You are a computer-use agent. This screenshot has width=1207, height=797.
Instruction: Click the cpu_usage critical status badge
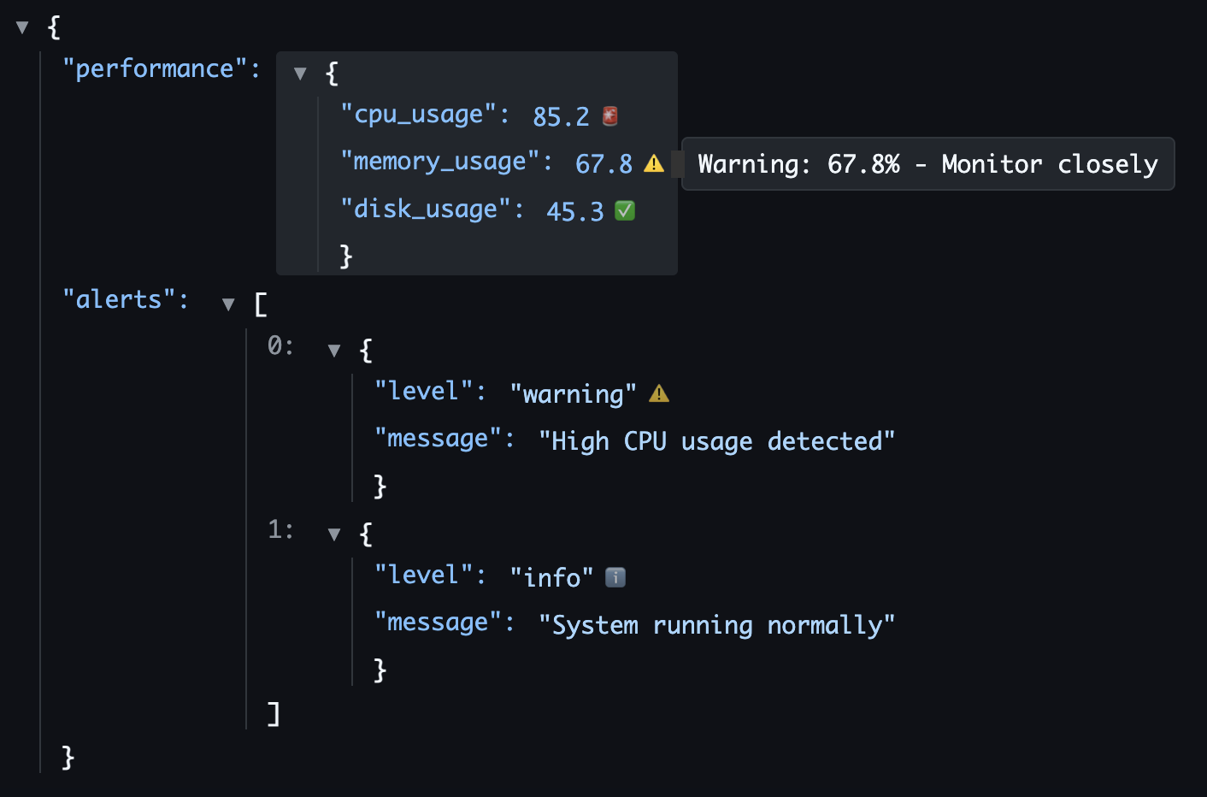[x=608, y=115]
